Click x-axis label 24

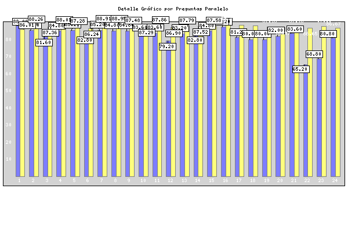click(335, 180)
